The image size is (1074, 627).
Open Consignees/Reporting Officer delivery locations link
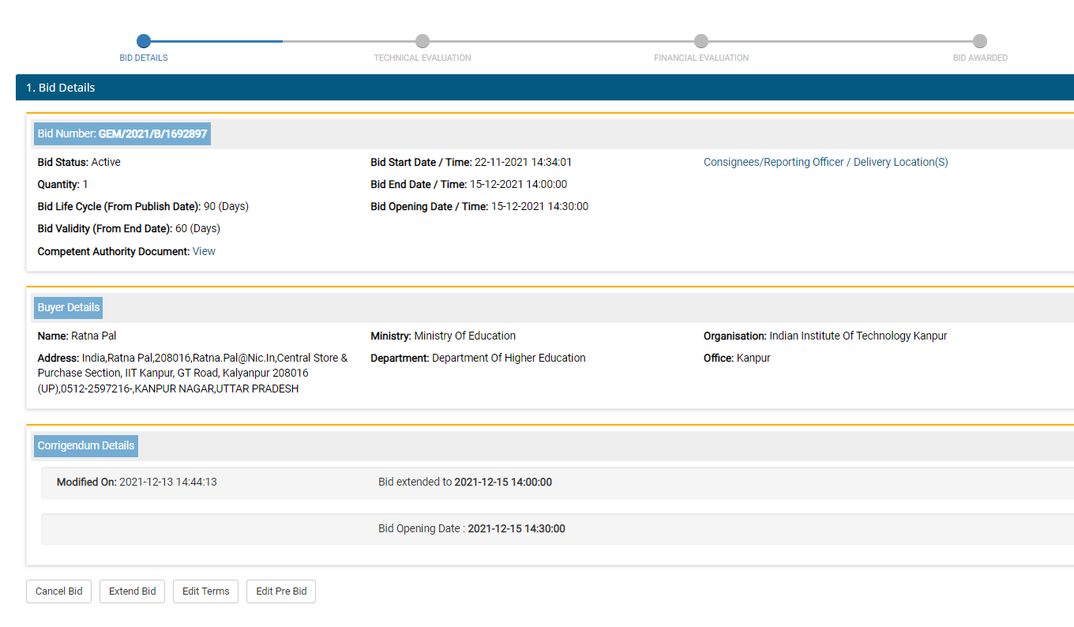click(x=825, y=162)
